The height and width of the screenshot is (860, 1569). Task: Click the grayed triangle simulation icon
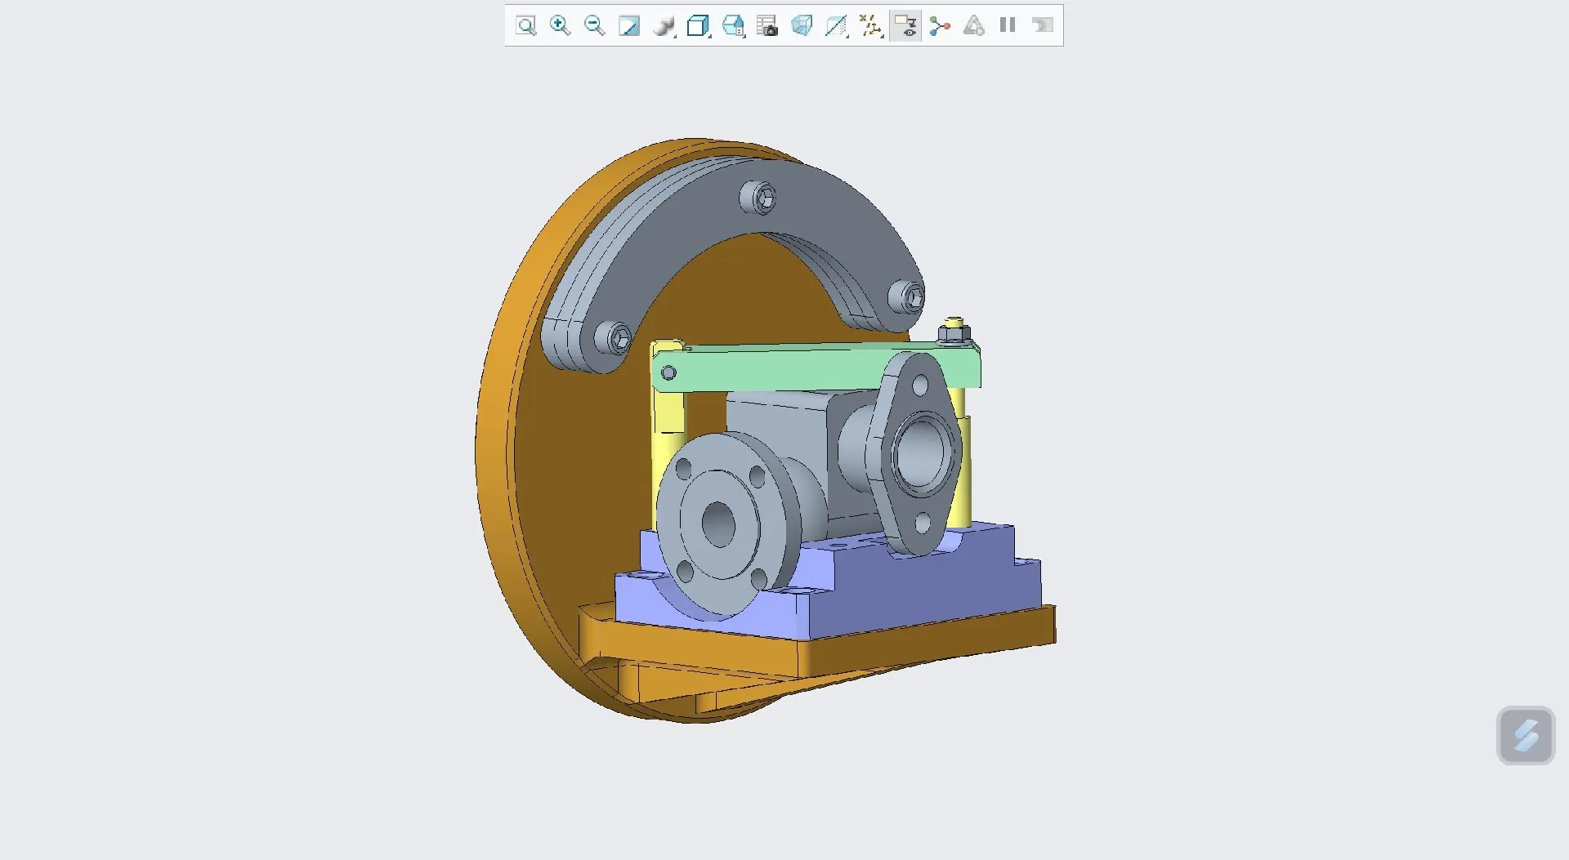tap(974, 26)
